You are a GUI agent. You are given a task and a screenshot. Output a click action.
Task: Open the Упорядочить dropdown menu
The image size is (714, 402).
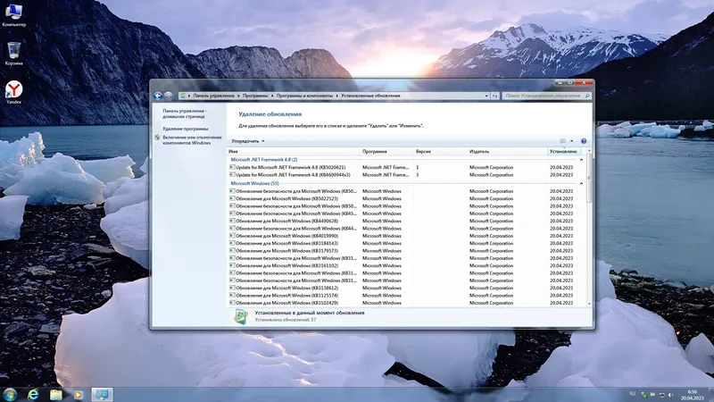pyautogui.click(x=248, y=141)
